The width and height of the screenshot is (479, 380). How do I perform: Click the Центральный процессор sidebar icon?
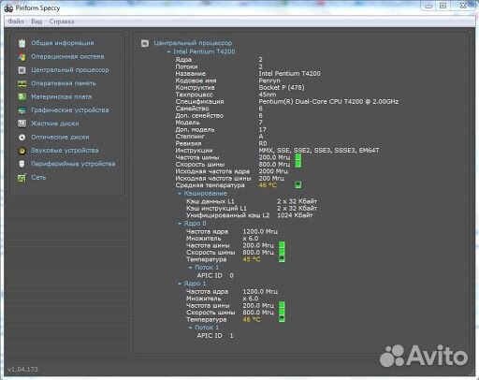point(22,70)
